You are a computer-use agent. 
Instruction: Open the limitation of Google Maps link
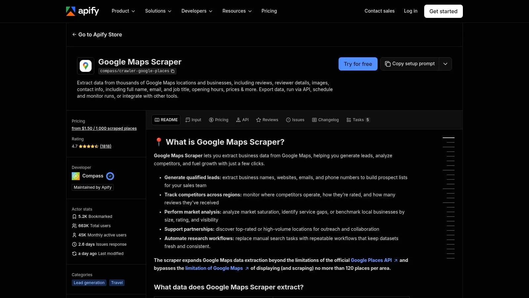tap(214, 268)
